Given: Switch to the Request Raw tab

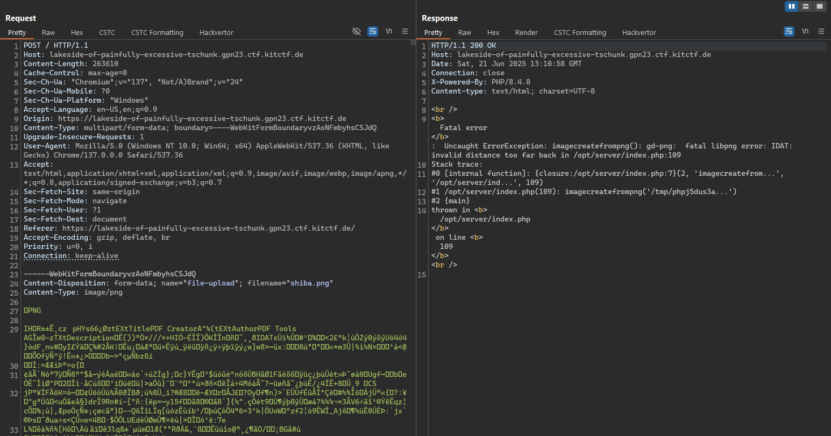Looking at the screenshot, I should coord(48,32).
